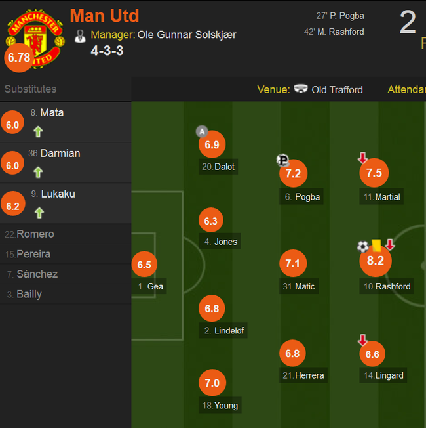The image size is (426, 428).
Task: Click the green arrow under Lukaku
Action: tap(39, 213)
